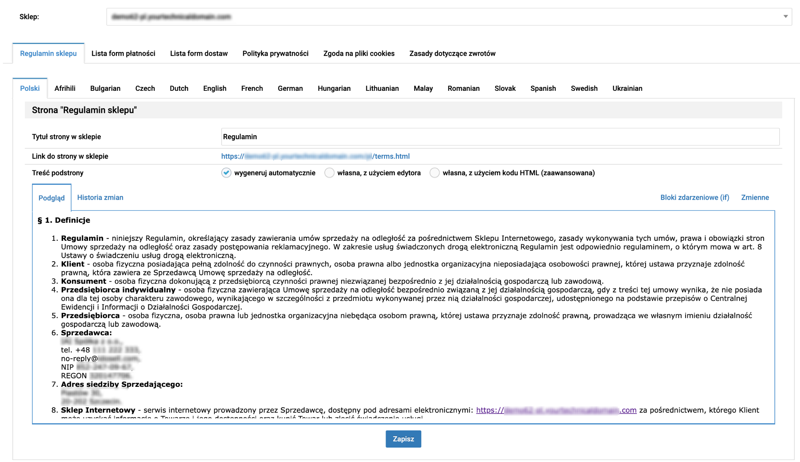Select the Ukrainian language tab
This screenshot has width=800, height=462.
click(627, 88)
